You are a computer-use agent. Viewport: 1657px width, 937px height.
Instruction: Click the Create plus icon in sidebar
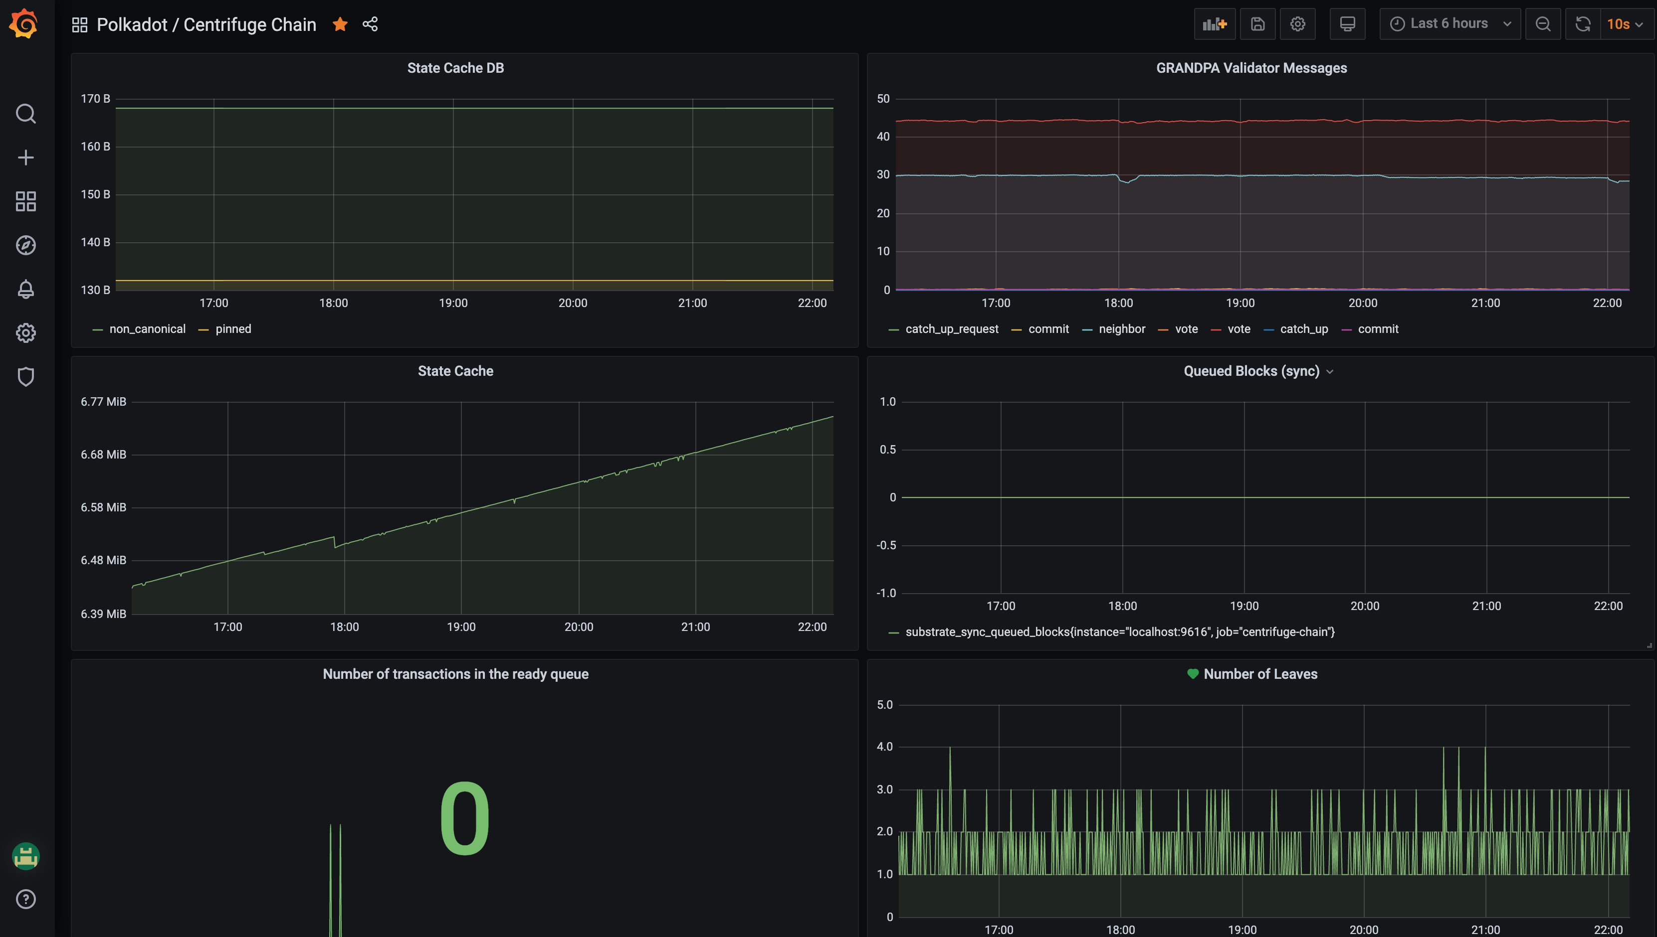pyautogui.click(x=26, y=157)
